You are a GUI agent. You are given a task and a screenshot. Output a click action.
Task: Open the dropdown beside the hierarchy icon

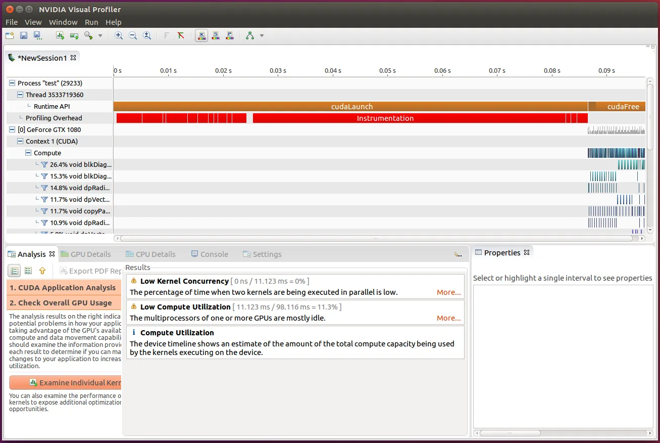point(262,35)
